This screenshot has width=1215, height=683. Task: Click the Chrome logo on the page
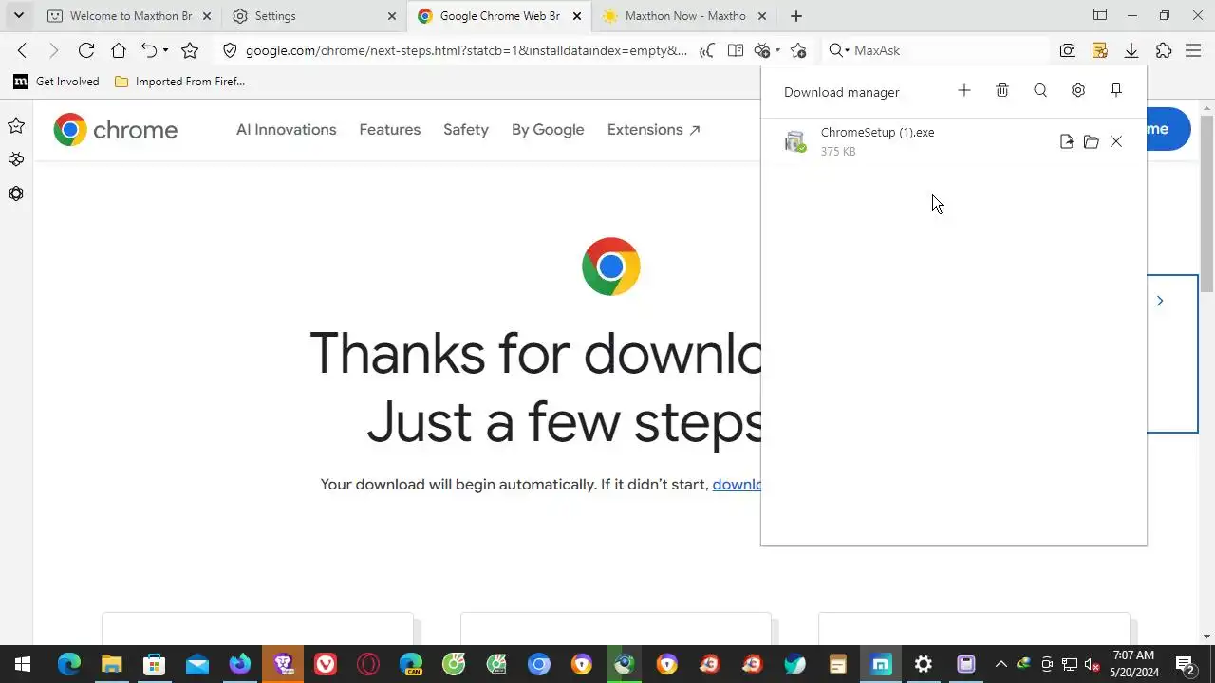pyautogui.click(x=116, y=130)
